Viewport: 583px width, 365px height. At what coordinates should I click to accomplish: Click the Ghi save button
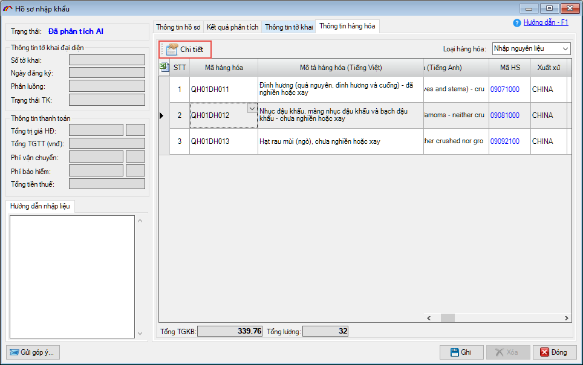(461, 352)
